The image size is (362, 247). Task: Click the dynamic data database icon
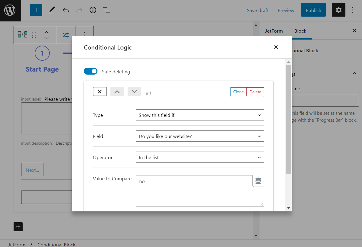pyautogui.click(x=258, y=181)
